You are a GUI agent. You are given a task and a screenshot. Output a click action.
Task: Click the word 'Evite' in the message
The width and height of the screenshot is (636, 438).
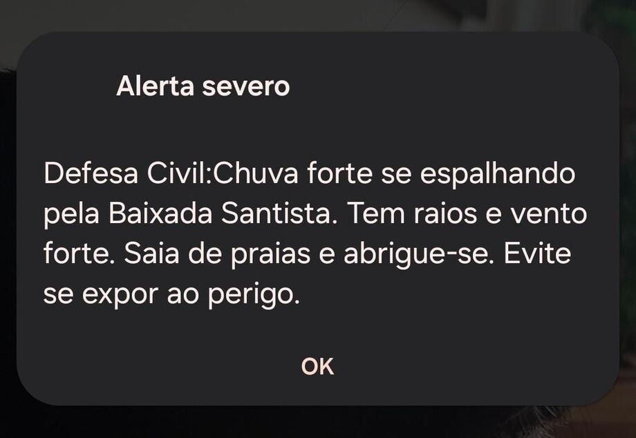click(x=537, y=254)
